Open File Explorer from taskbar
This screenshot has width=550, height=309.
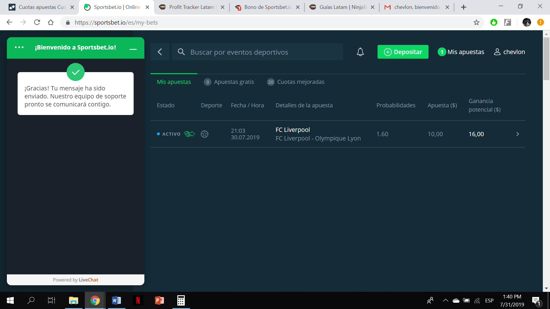[x=74, y=300]
